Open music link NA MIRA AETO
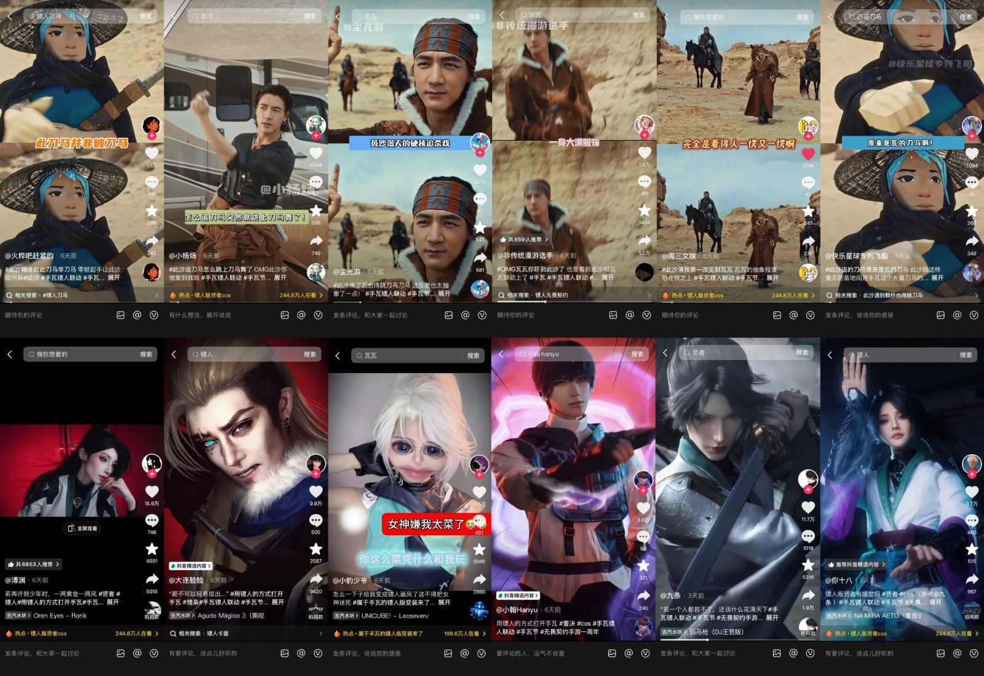Viewport: 984px width, 676px height. (886, 615)
